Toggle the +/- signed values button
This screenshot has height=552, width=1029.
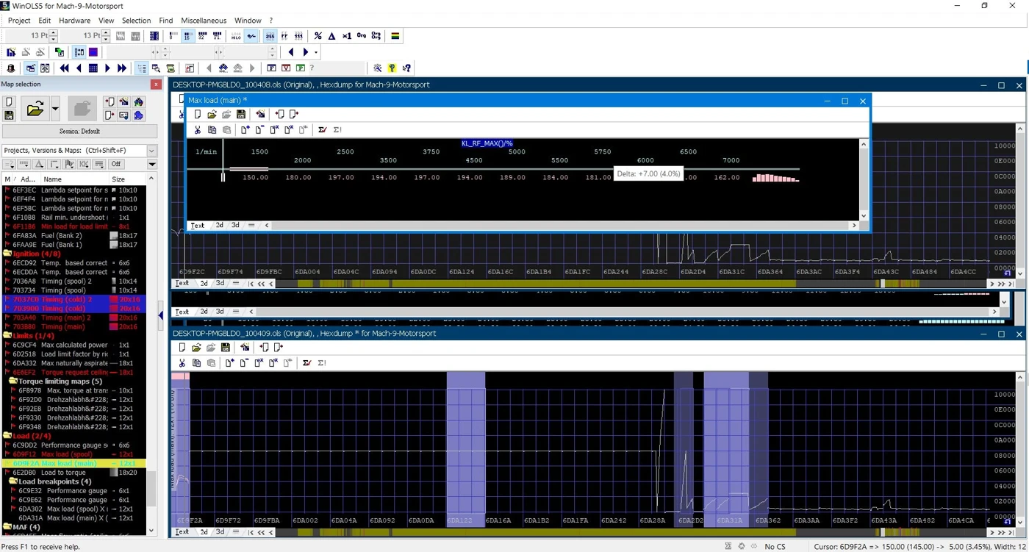pyautogui.click(x=252, y=36)
